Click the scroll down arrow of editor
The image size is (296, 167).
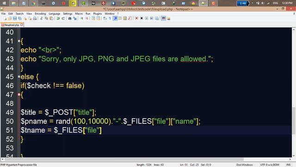click(x=294, y=156)
